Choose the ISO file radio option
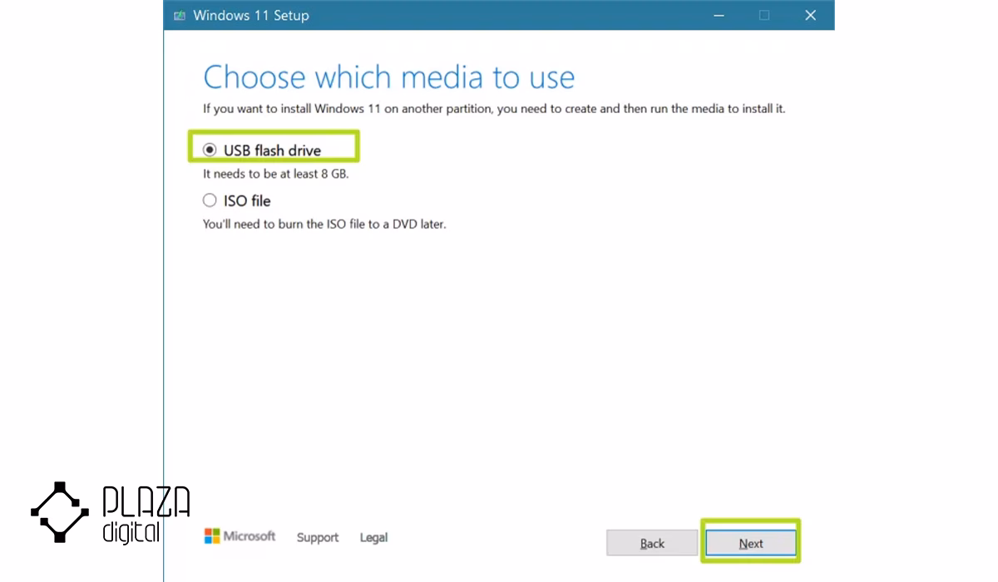 pyautogui.click(x=210, y=200)
